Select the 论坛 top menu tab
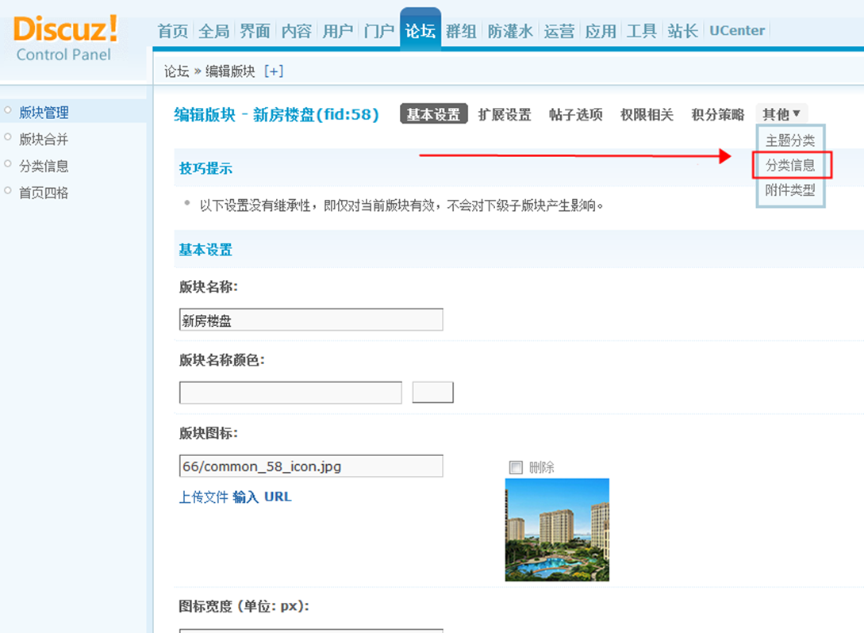The width and height of the screenshot is (864, 633). click(420, 30)
